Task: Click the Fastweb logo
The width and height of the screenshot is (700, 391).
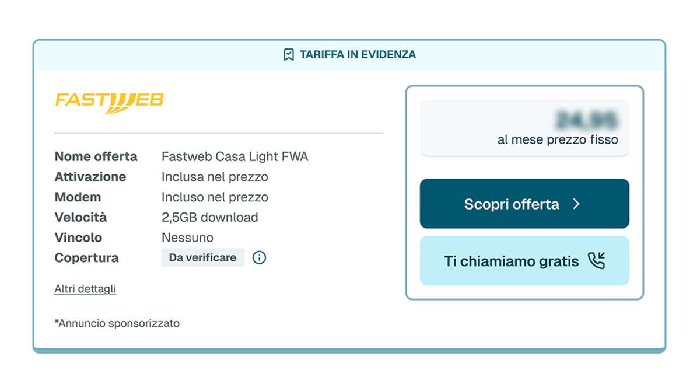Action: pyautogui.click(x=110, y=101)
